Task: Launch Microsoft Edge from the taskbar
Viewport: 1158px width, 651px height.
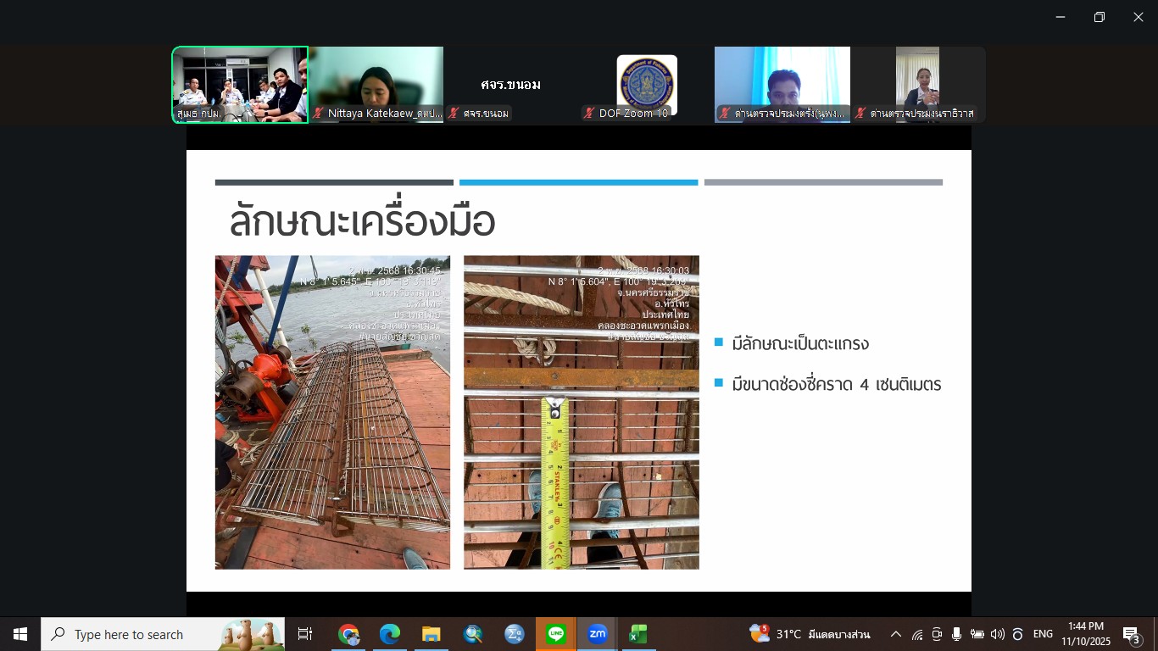Action: pyautogui.click(x=390, y=634)
